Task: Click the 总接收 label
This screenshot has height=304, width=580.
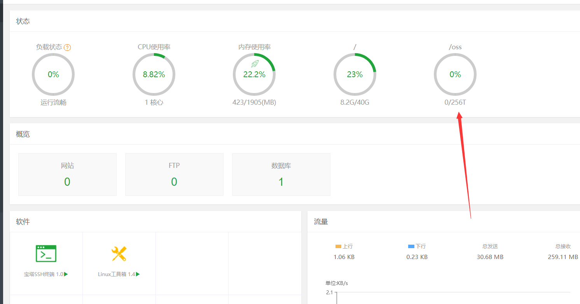Action: pos(563,246)
